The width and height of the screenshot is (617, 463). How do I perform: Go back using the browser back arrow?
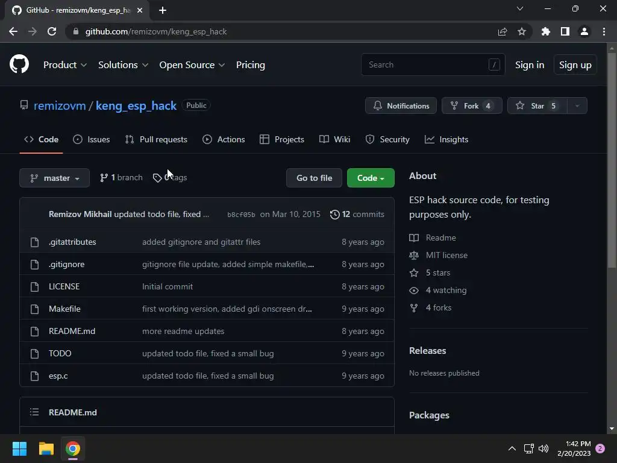(13, 31)
